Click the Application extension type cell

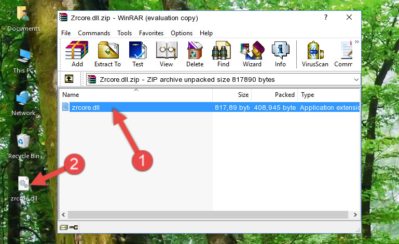point(329,108)
